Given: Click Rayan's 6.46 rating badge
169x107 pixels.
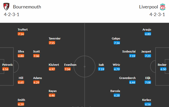Looking at the screenshot, I should pos(52,95).
